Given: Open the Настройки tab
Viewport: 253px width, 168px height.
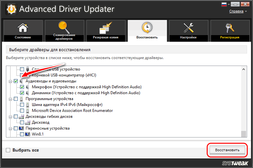Looking at the screenshot, I should point(189,31).
